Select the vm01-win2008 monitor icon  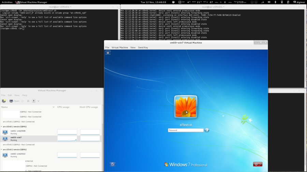tap(5, 132)
